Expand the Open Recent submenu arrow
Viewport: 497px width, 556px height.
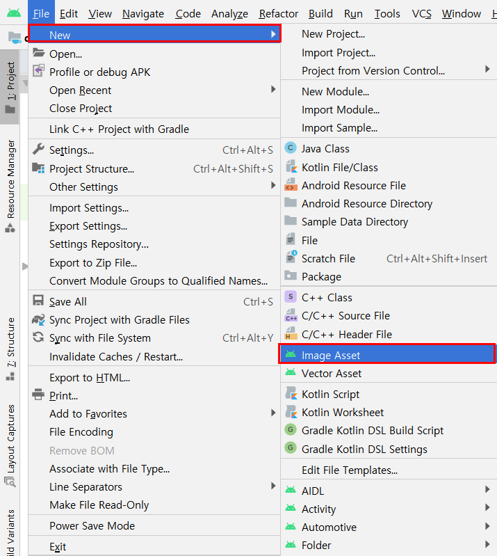coord(273,89)
